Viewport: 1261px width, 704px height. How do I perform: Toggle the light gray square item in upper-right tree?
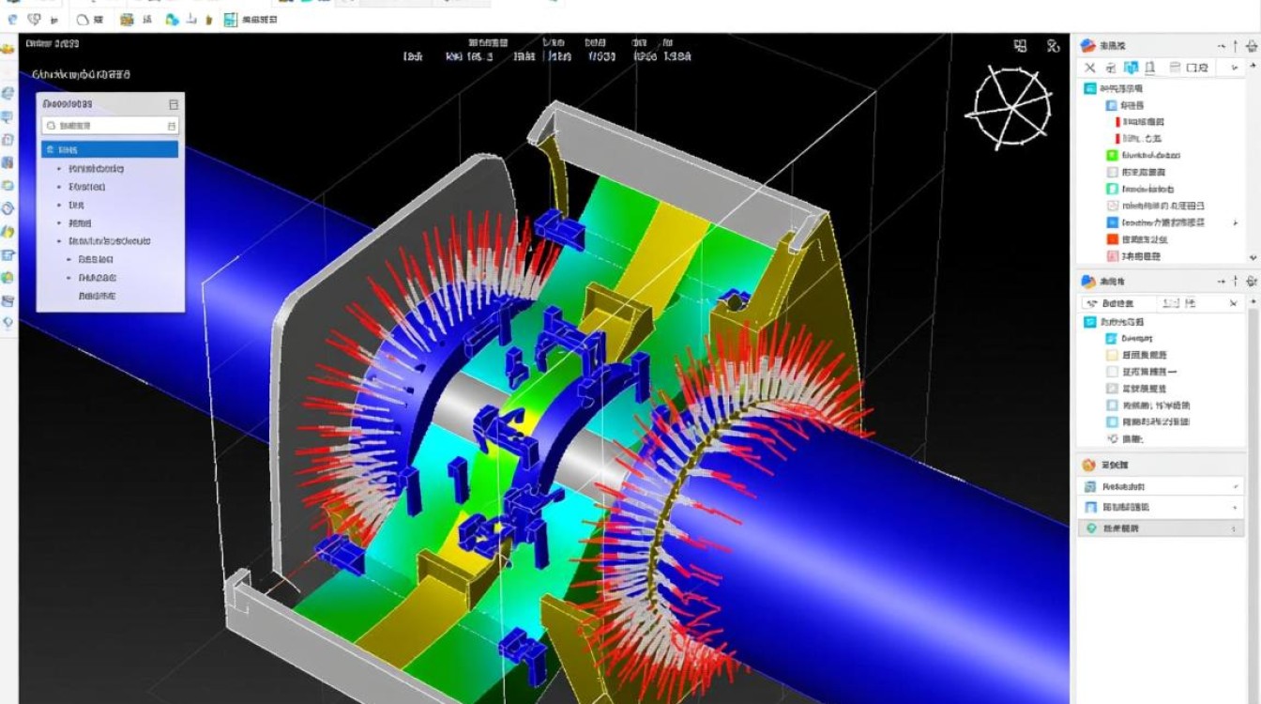(x=1112, y=173)
